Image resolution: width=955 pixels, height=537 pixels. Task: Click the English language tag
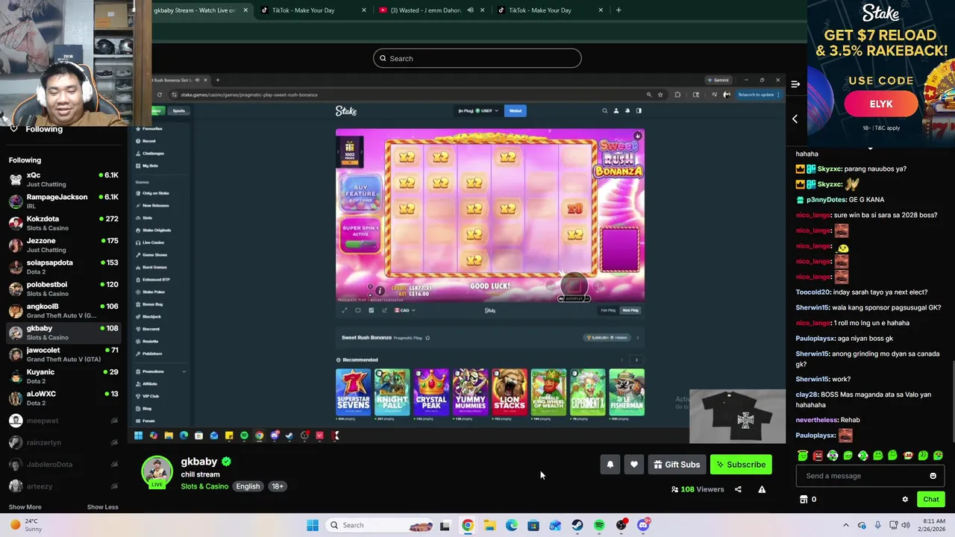pyautogui.click(x=248, y=486)
